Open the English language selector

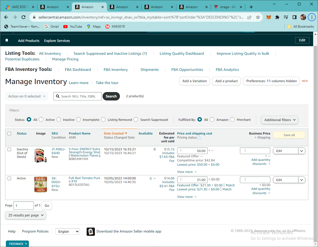(x=68, y=231)
